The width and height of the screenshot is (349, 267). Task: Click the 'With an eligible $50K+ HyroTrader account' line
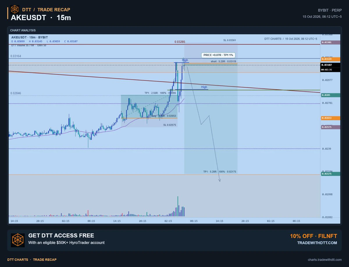point(66,243)
